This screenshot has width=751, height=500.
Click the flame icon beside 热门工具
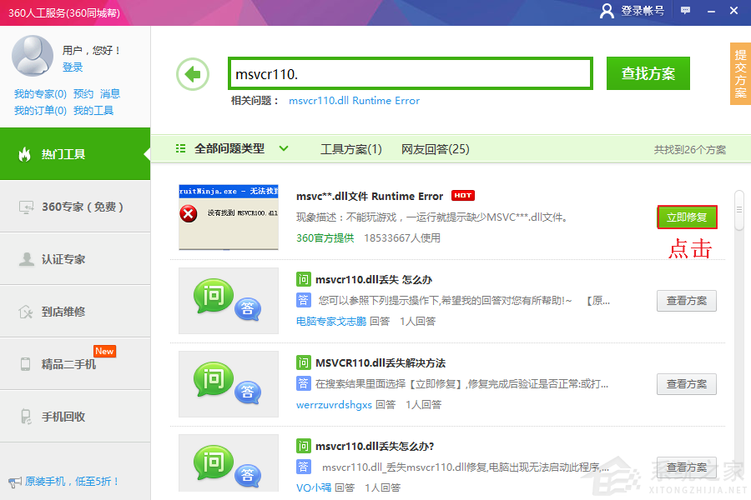click(25, 154)
